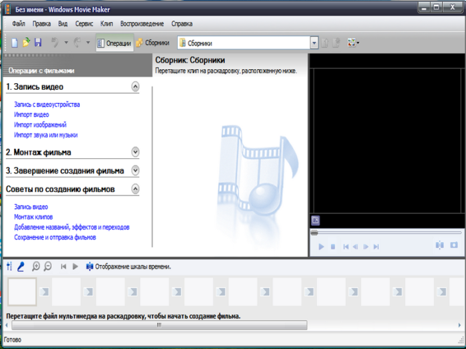Click the Take Picture camera icon
Screen dimensions: 466x349
point(454,245)
